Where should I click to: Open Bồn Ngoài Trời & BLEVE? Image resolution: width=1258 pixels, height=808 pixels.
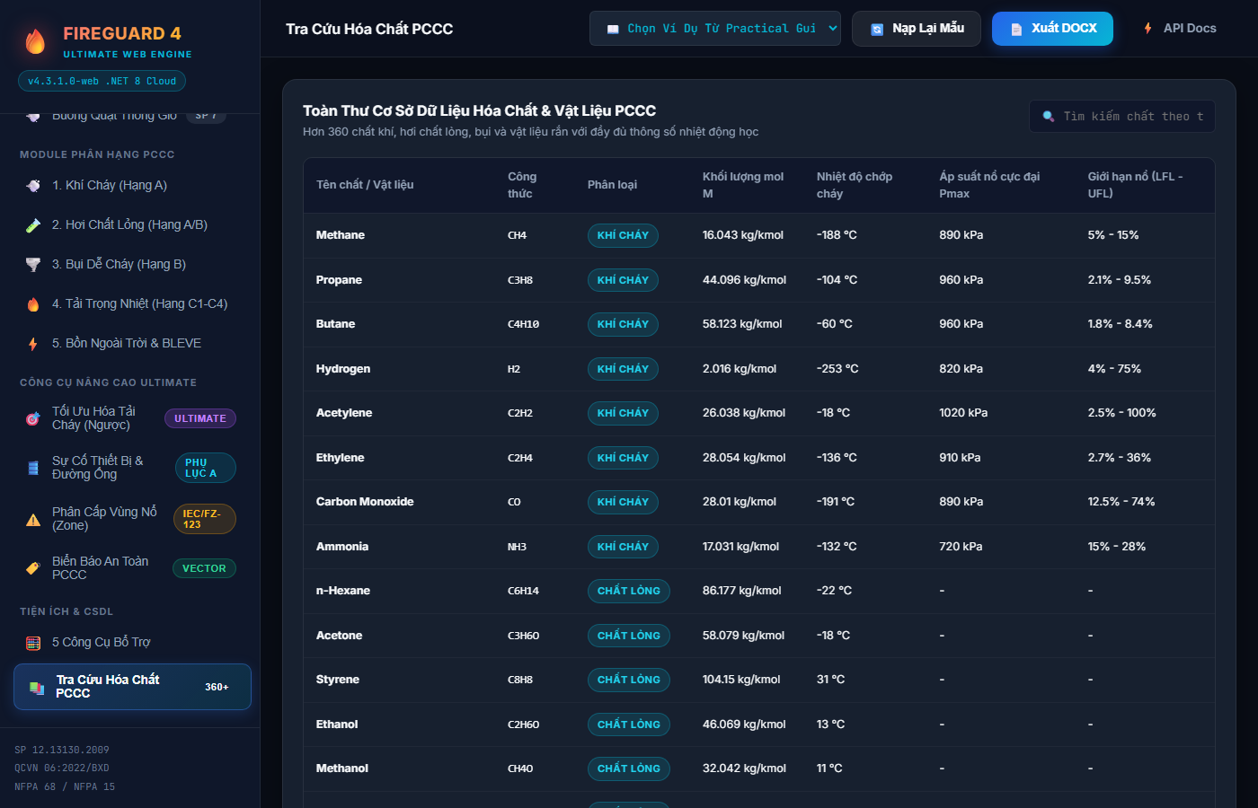point(130,344)
